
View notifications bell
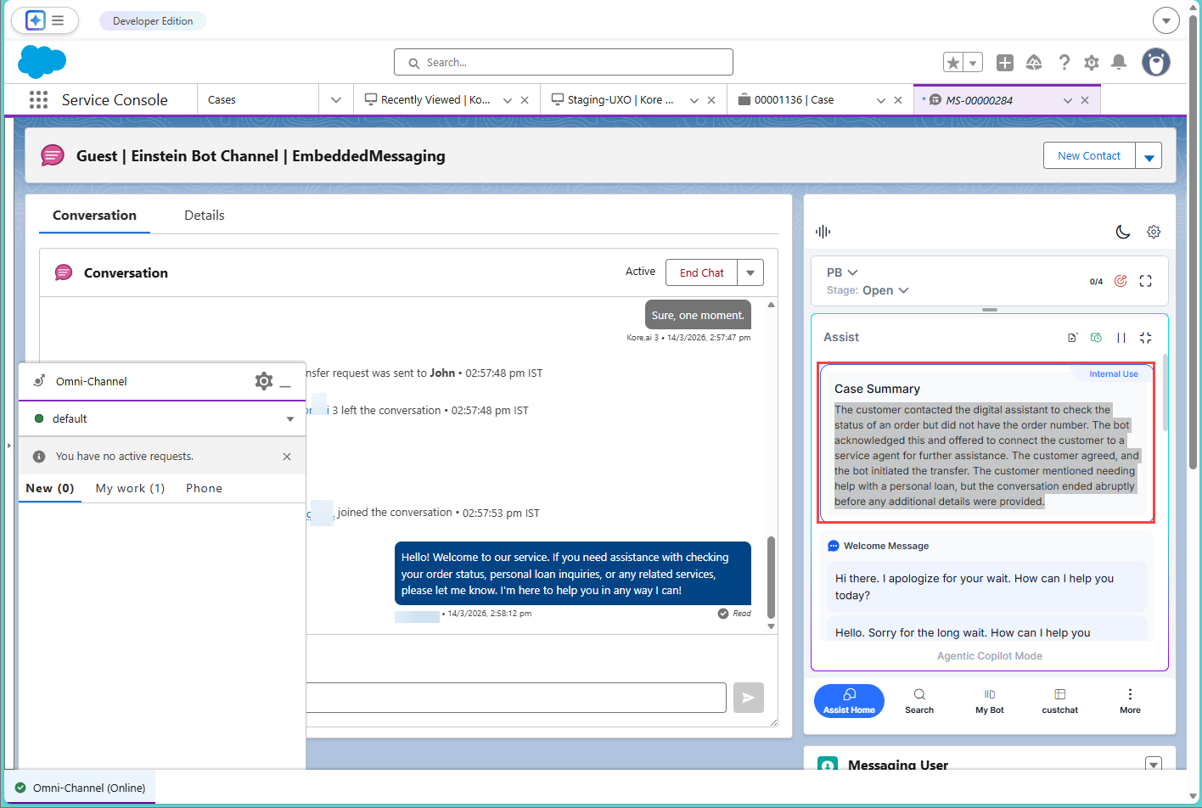tap(1119, 63)
